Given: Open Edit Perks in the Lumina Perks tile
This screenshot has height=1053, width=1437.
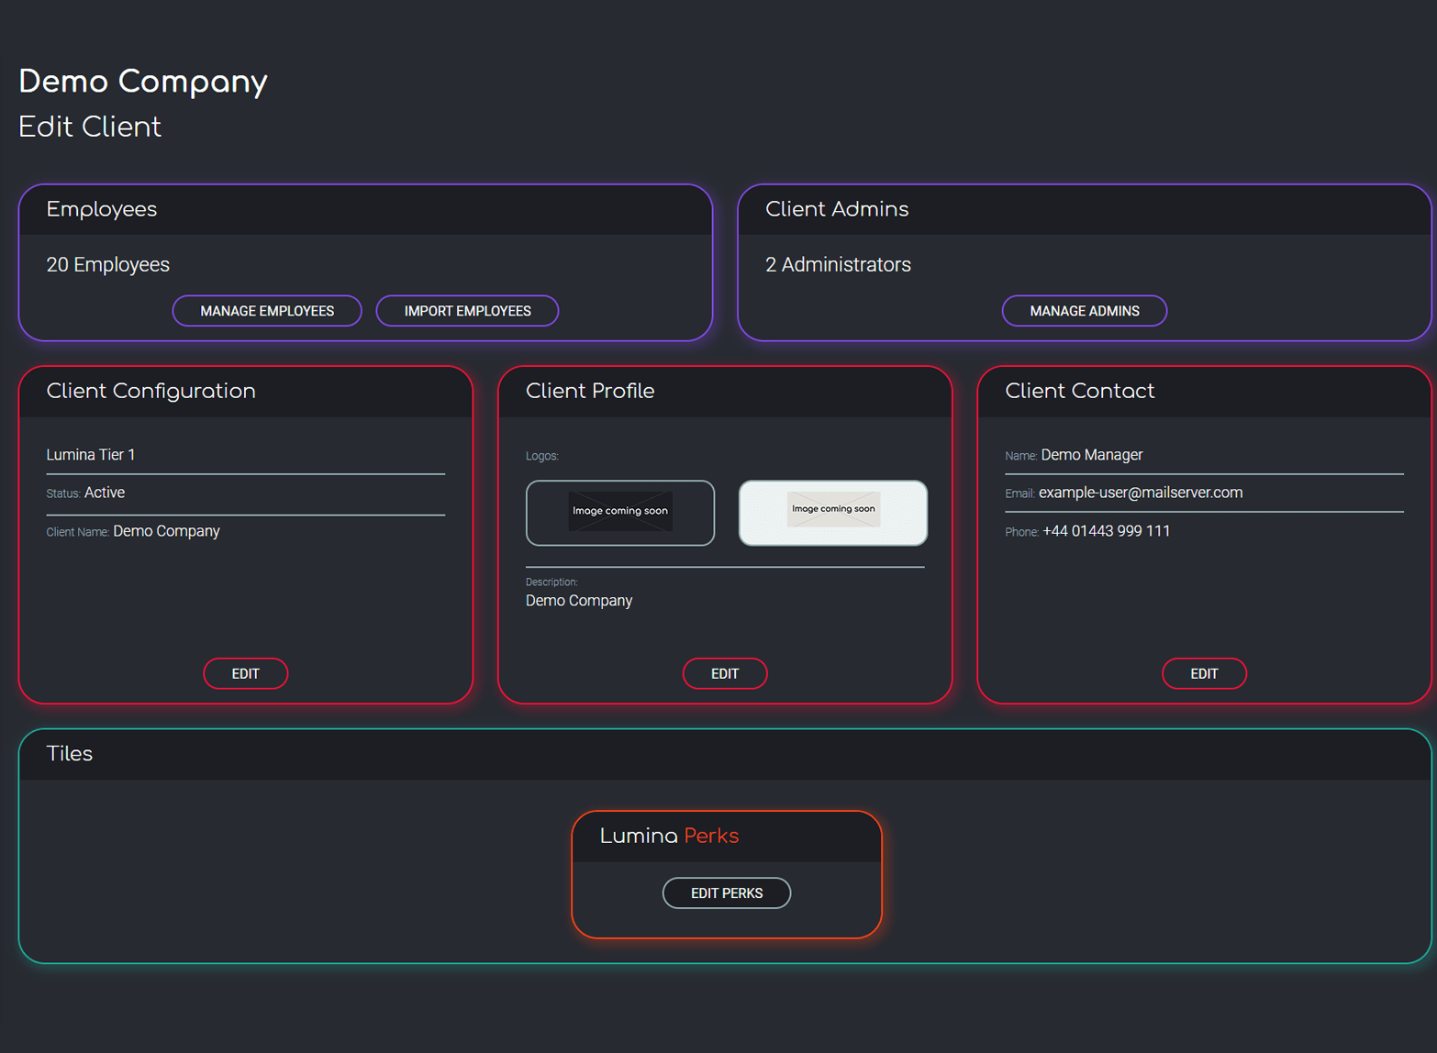Looking at the screenshot, I should click(726, 892).
